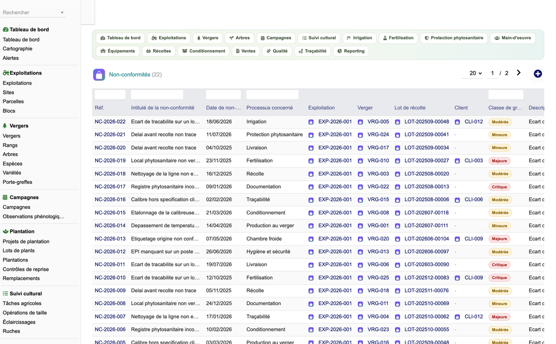Click the page number 1 field
Image resolution: width=556 pixels, height=344 pixels.
click(492, 73)
